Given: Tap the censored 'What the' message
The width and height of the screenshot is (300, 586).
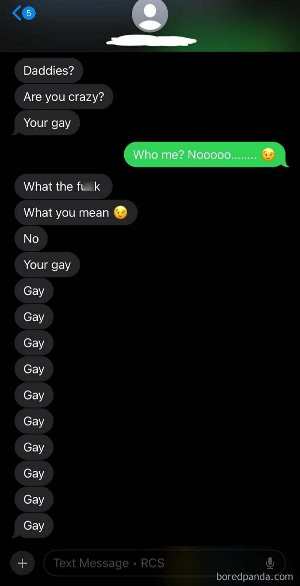Looking at the screenshot, I should tap(63, 186).
